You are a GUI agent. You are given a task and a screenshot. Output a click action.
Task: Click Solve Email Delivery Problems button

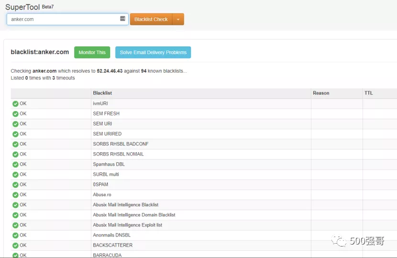(x=153, y=53)
